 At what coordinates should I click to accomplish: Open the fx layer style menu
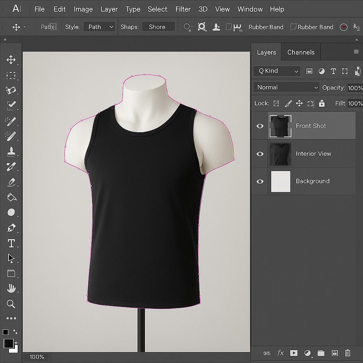tap(280, 353)
